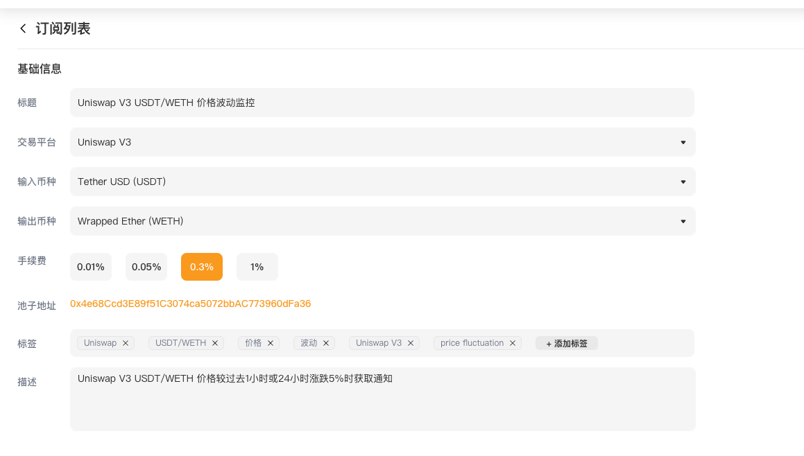
Task: Remove the Uniswap V3 tag
Action: tap(411, 343)
